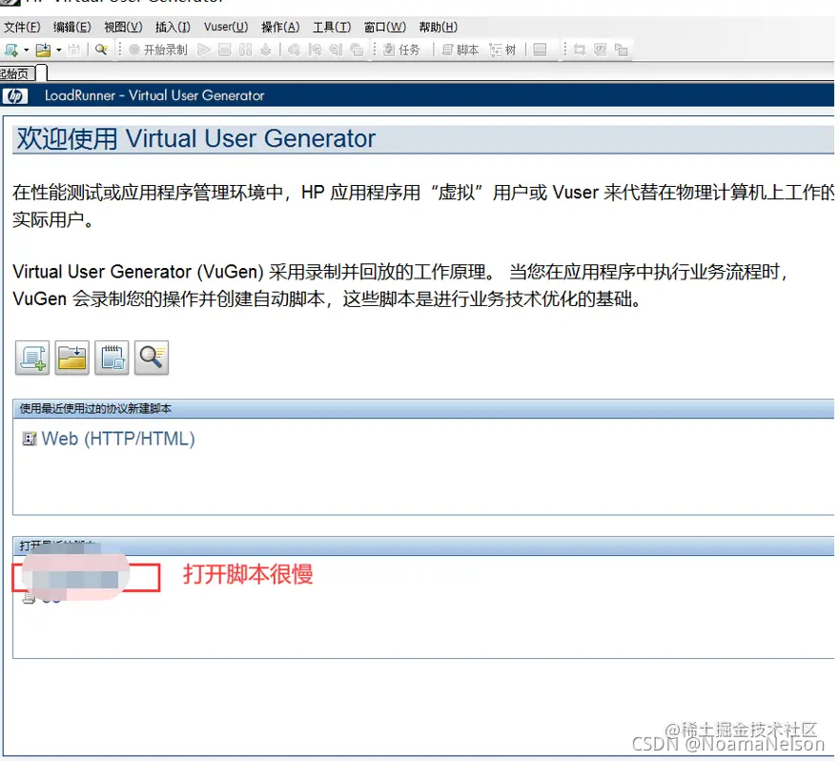Open the 编辑(E) menu
This screenshot has height=761, width=839.
click(72, 28)
